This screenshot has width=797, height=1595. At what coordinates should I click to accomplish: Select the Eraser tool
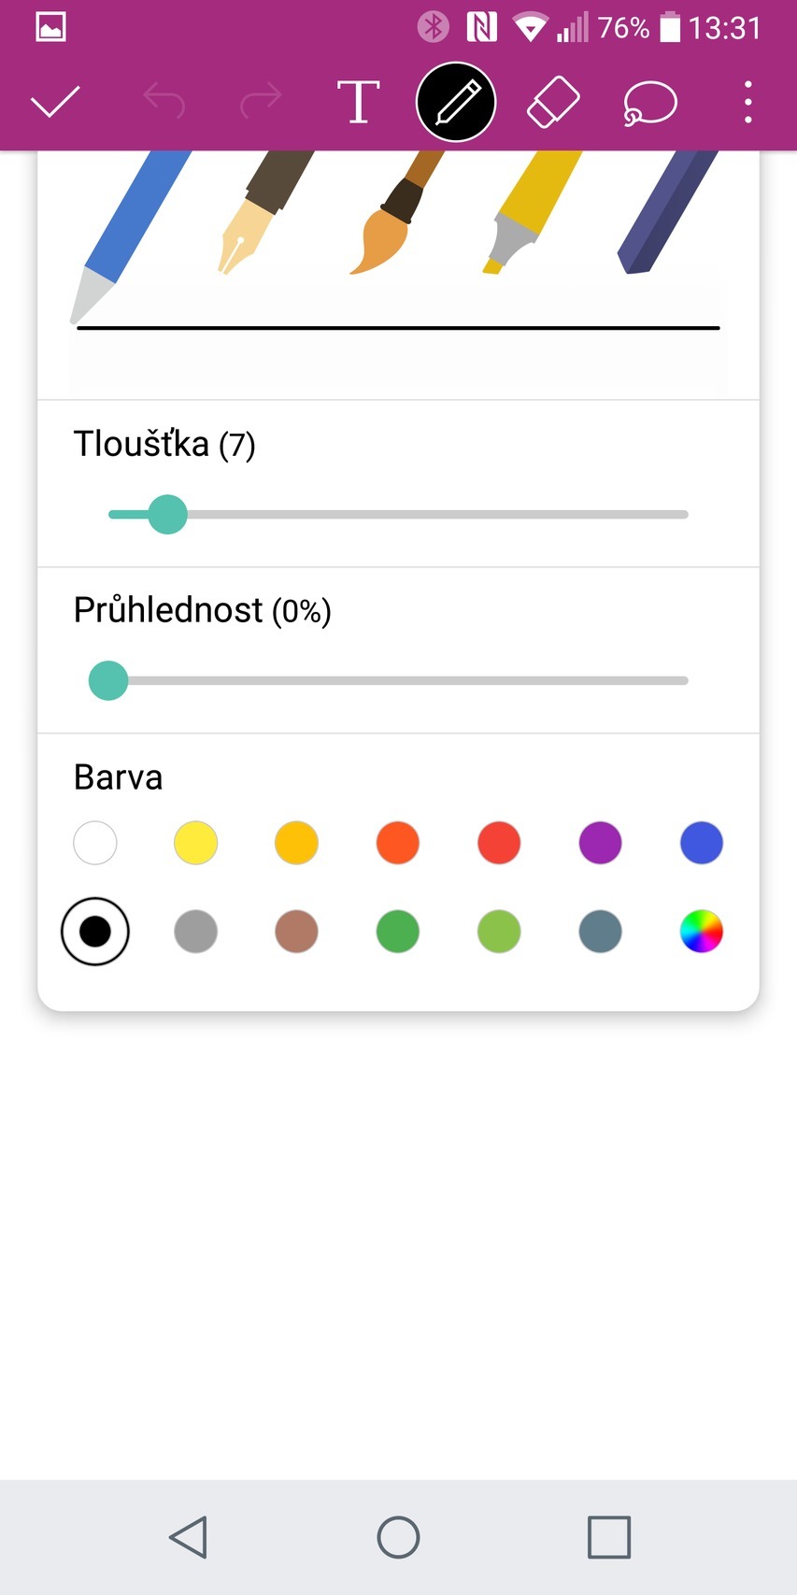(x=553, y=102)
